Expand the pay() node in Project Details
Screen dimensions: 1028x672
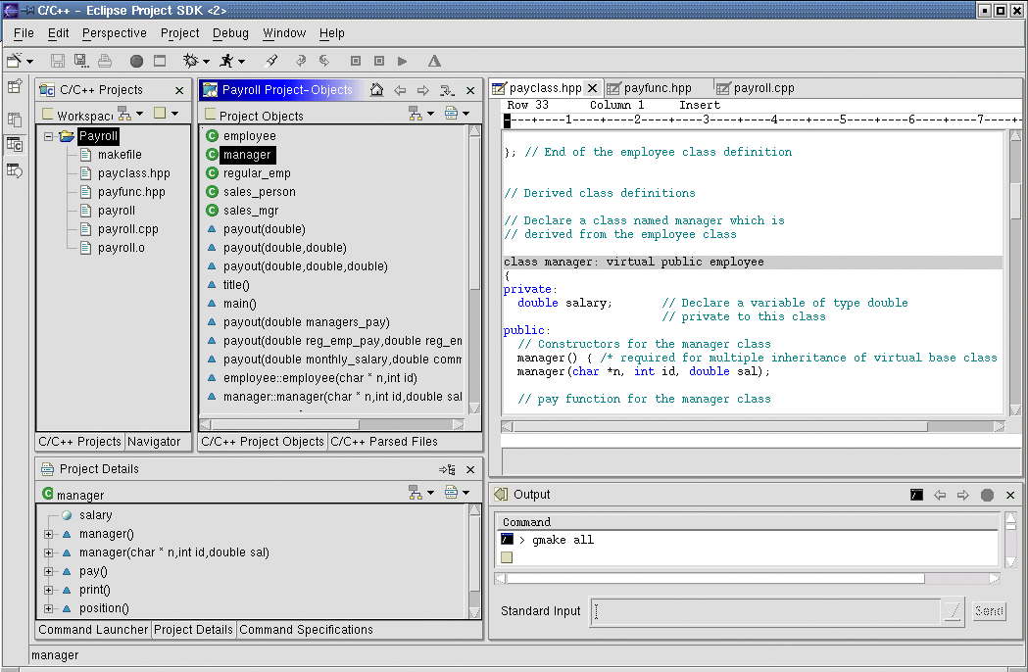(48, 571)
